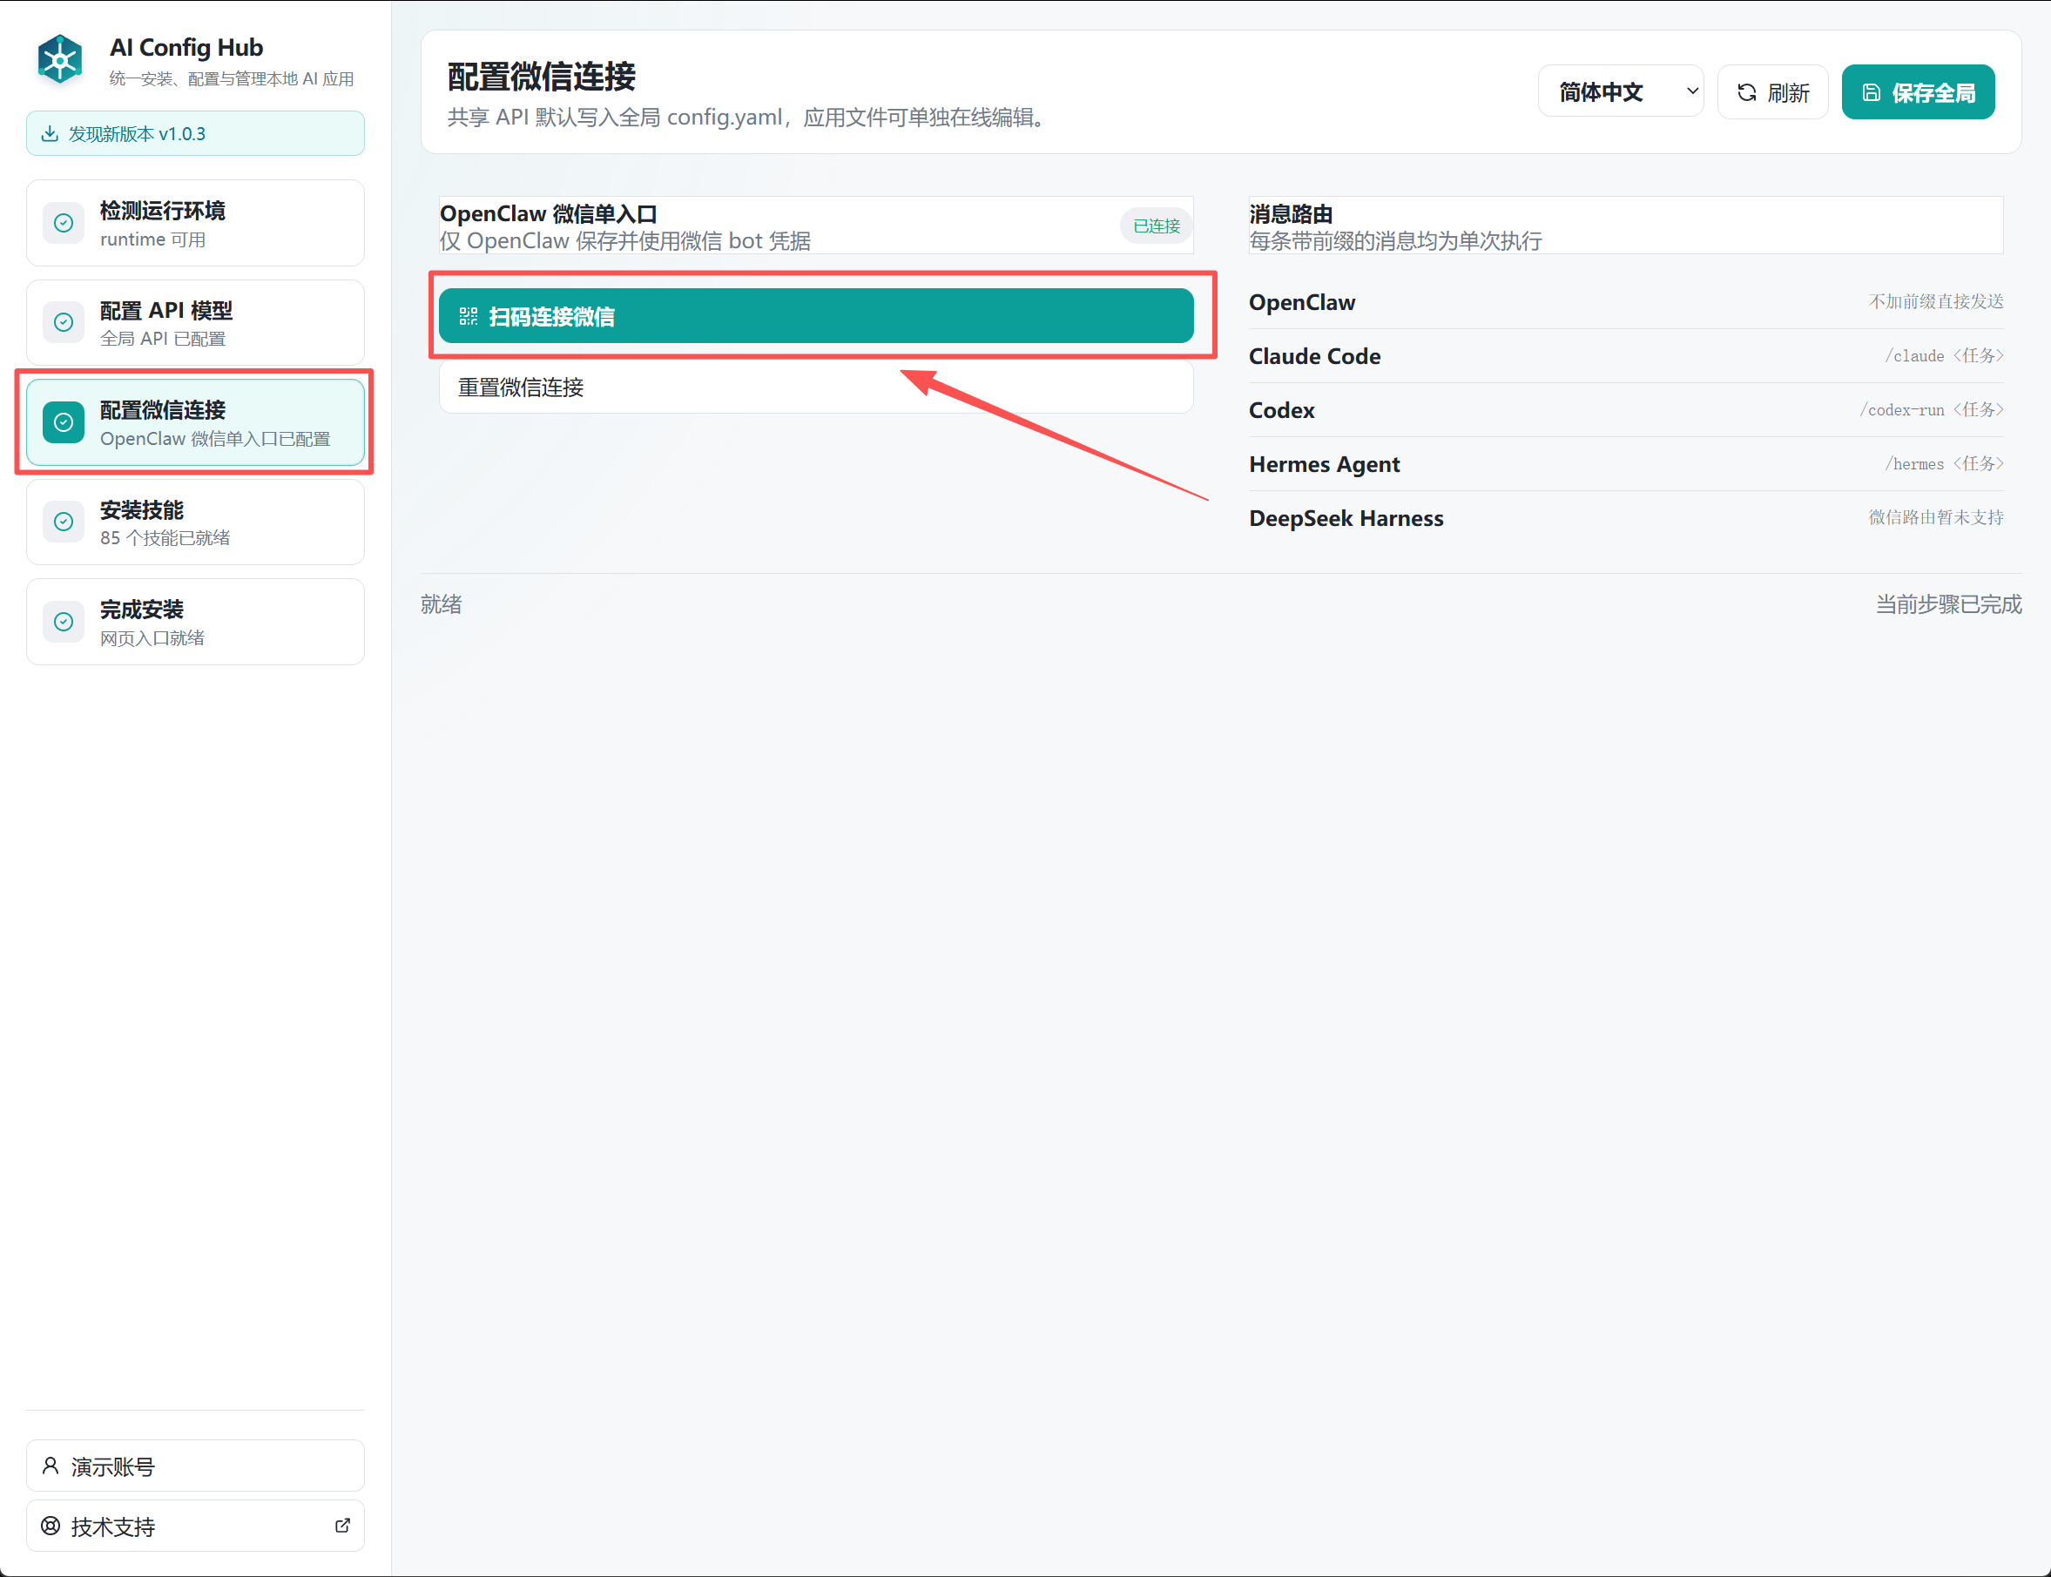Click the OpenClaw 微信单入口已配置 subtitle
The image size is (2051, 1577).
[x=215, y=439]
